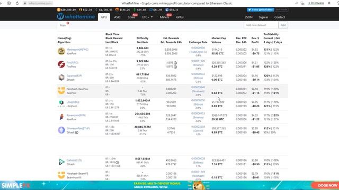Open the Firo(FIRO) coin link

coord(73,62)
